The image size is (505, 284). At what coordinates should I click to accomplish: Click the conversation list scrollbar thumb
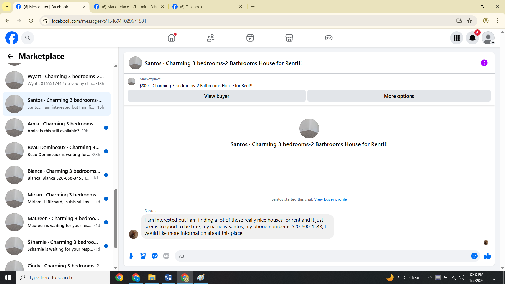pos(116,218)
